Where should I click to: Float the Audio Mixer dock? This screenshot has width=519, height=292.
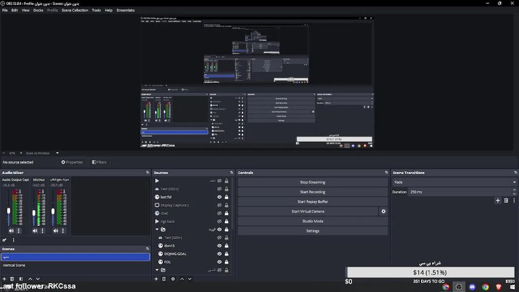148,173
